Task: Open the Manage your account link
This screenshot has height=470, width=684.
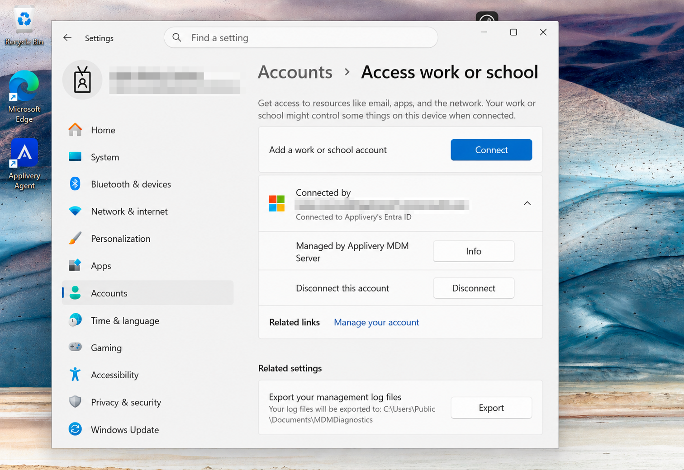Action: (376, 322)
